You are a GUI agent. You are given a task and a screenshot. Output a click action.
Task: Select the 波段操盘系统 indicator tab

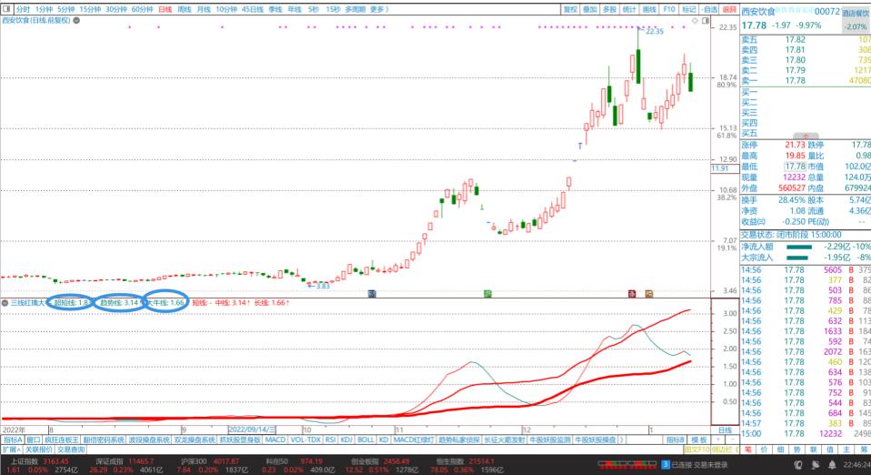(149, 440)
